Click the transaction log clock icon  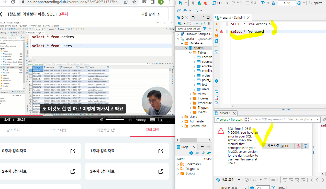point(299,3)
